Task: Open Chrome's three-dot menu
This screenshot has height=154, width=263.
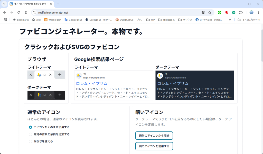Action: (x=258, y=13)
